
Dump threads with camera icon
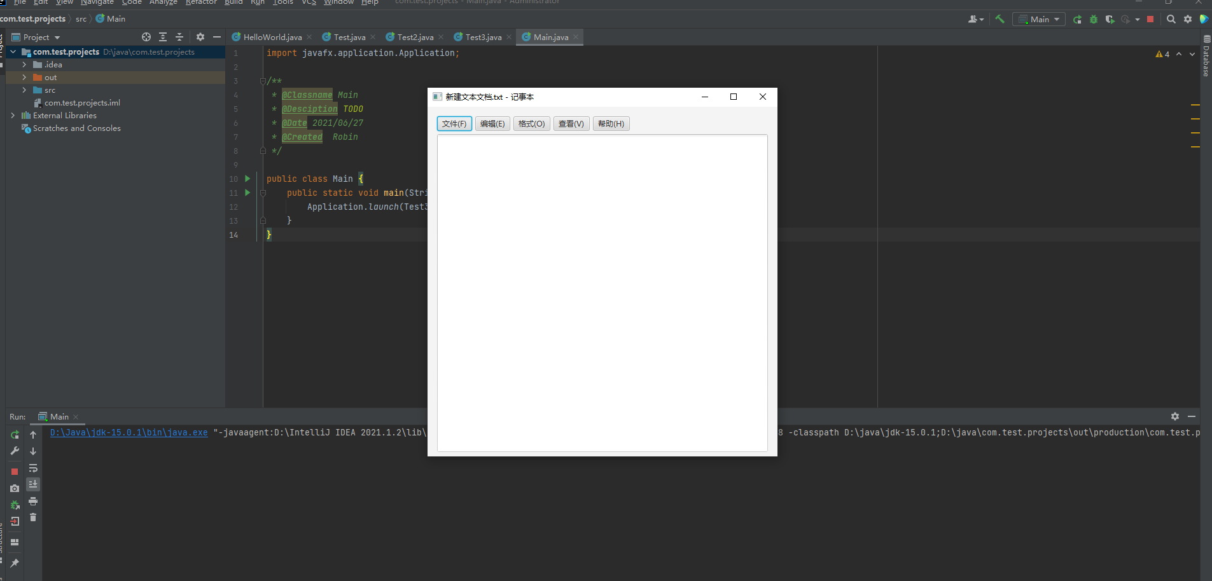tap(15, 488)
